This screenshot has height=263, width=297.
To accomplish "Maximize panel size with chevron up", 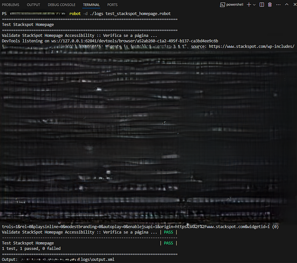I will pyautogui.click(x=287, y=5).
